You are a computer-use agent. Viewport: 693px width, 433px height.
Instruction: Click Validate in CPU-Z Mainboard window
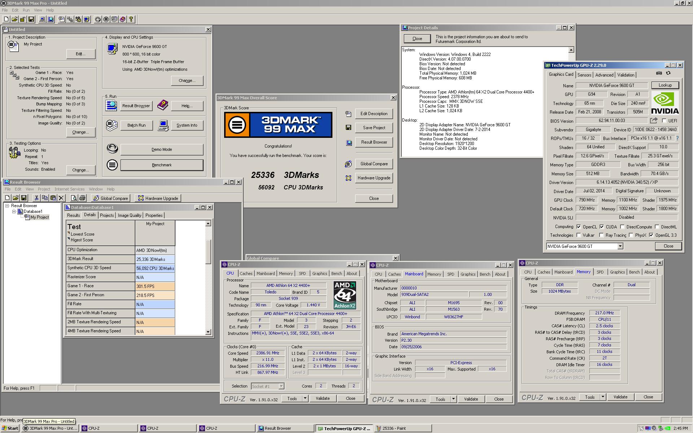[x=471, y=399]
